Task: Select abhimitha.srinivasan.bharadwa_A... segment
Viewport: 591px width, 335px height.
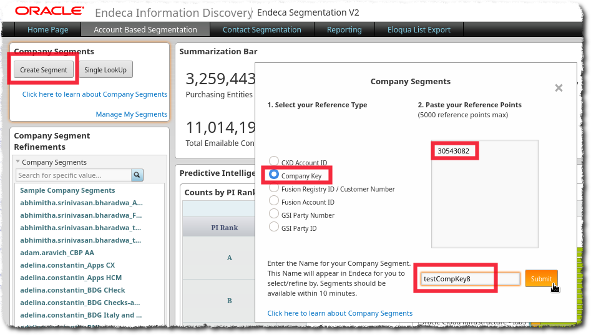Action: (81, 203)
